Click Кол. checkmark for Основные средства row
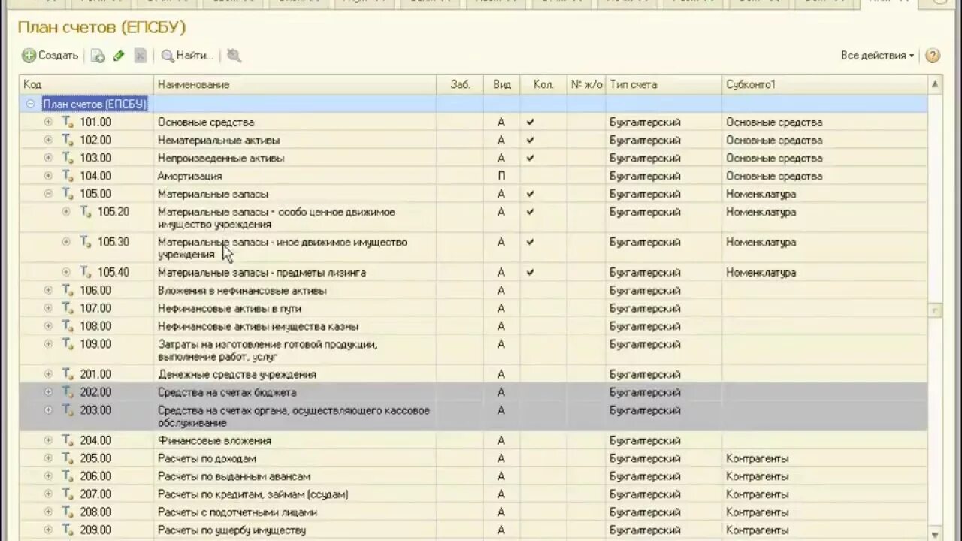 point(531,122)
